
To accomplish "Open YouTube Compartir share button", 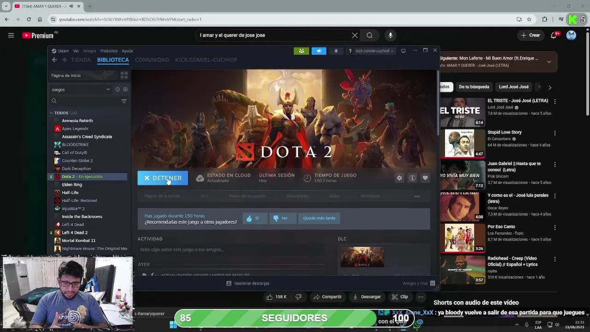I will [327, 297].
